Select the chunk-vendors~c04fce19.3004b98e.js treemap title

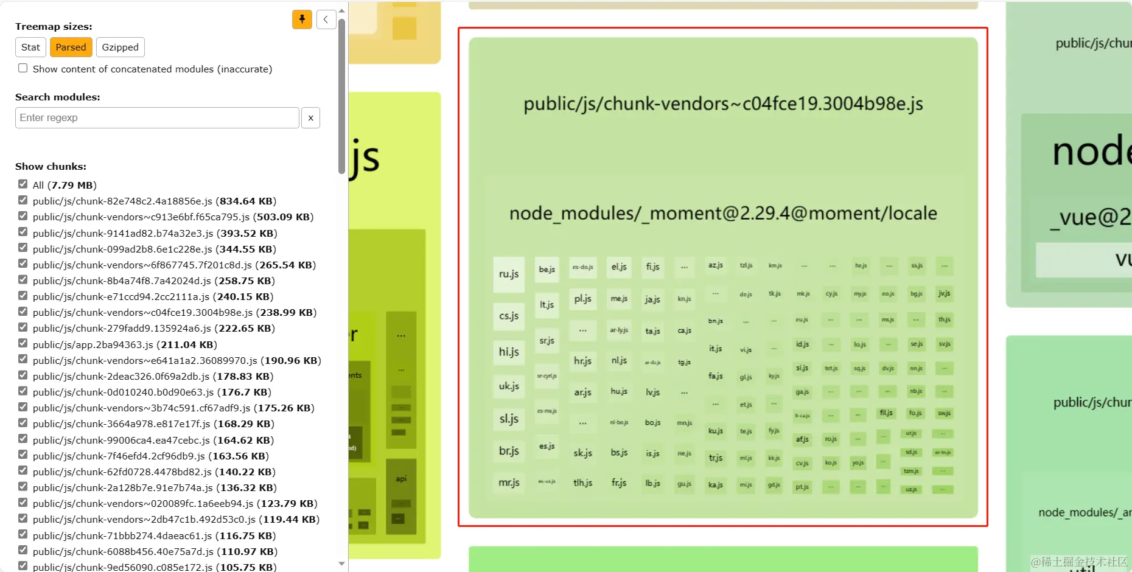[x=723, y=104]
